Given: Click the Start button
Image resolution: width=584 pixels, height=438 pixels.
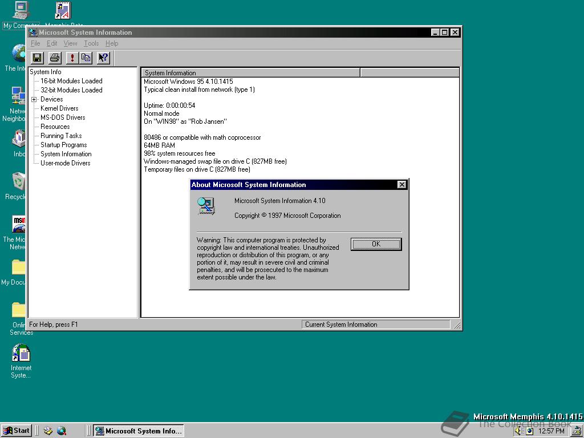Looking at the screenshot, I should [x=16, y=431].
